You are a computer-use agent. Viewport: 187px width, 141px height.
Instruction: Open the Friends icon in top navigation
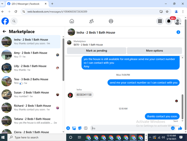click(x=91, y=21)
